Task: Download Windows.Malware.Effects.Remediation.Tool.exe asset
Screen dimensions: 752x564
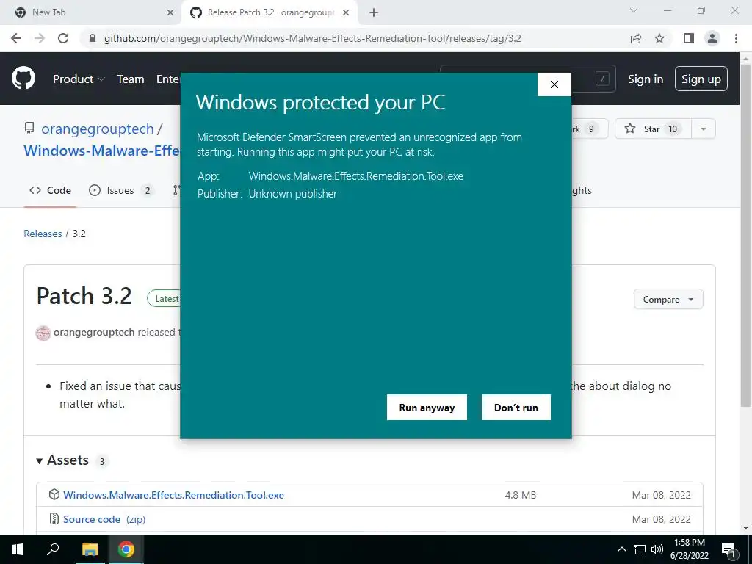Action: pos(173,495)
